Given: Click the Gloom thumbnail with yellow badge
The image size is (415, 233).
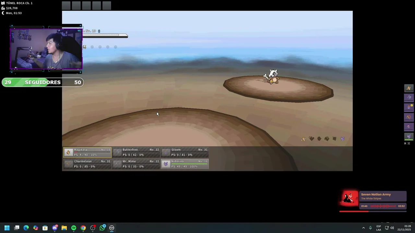Looking at the screenshot, I should point(409,107).
